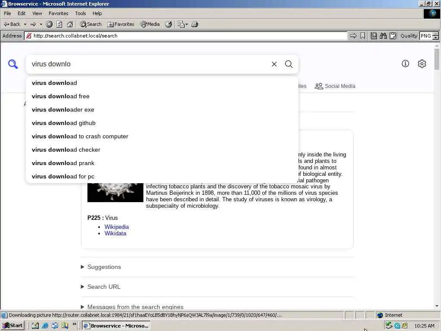Open the View menu
Viewport: 441px width, 331px height.
pyautogui.click(x=37, y=13)
